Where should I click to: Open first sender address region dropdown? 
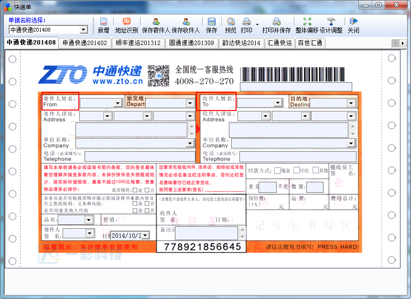tap(108, 116)
